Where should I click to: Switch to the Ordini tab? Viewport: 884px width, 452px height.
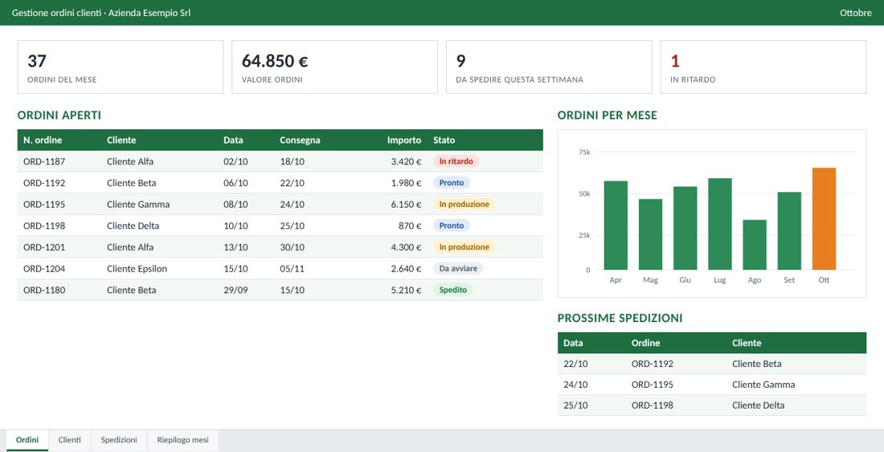point(27,440)
